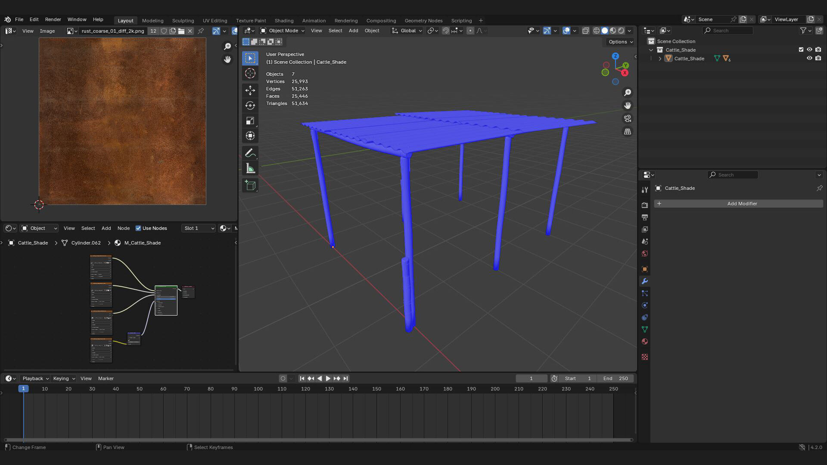Open the Object properties tab

coord(645,269)
